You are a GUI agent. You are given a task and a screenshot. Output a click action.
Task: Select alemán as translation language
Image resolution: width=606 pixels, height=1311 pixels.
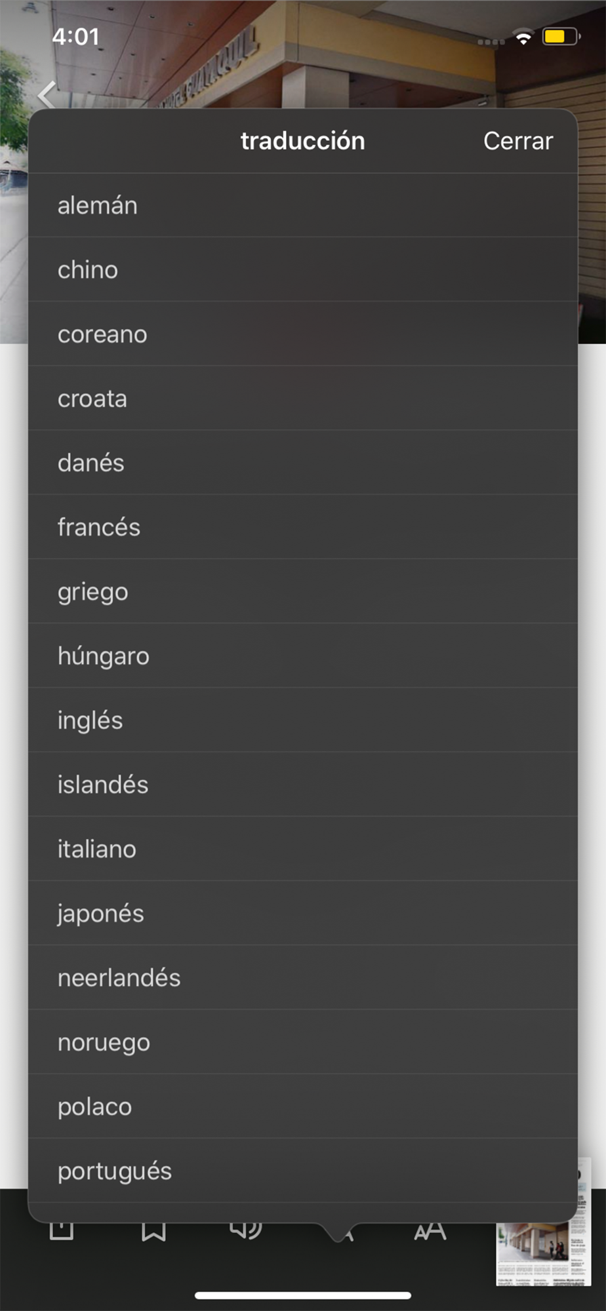point(303,205)
